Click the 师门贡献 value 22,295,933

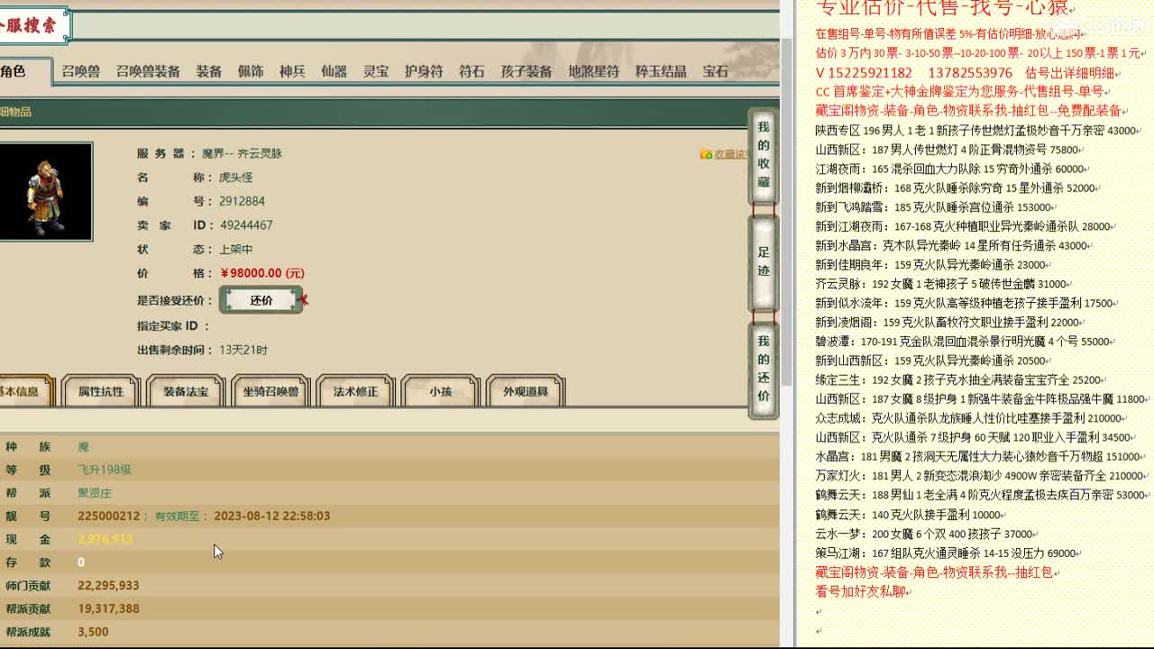click(x=108, y=585)
